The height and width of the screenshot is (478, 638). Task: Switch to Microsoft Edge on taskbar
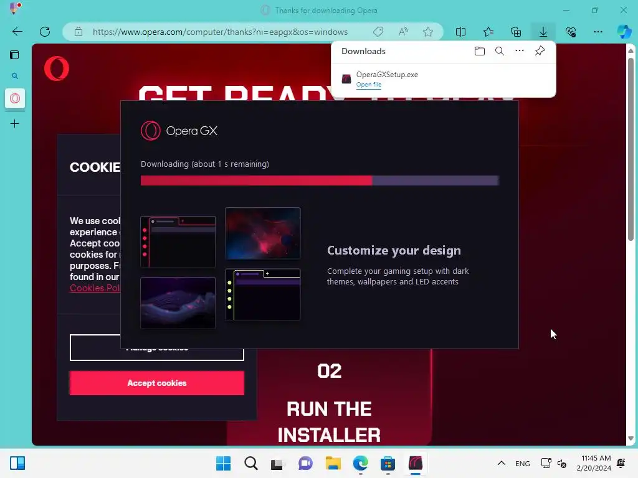point(361,463)
